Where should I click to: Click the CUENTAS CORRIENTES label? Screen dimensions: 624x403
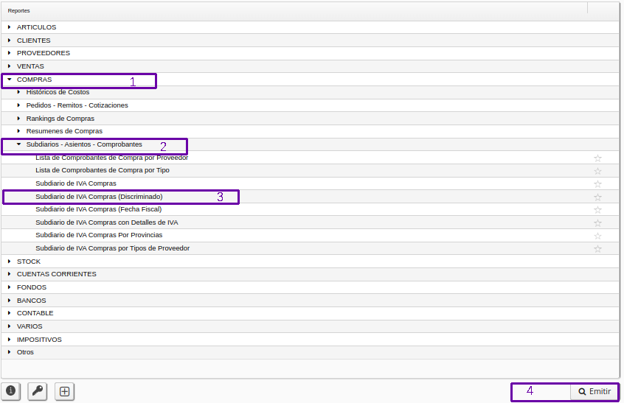coord(57,274)
